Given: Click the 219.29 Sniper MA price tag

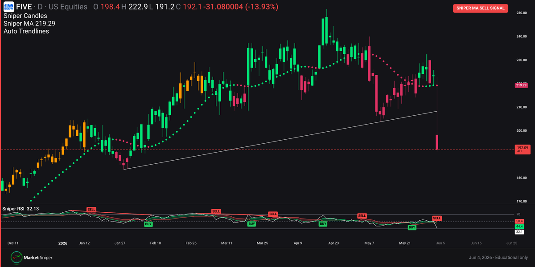Looking at the screenshot, I should pyautogui.click(x=522, y=85).
